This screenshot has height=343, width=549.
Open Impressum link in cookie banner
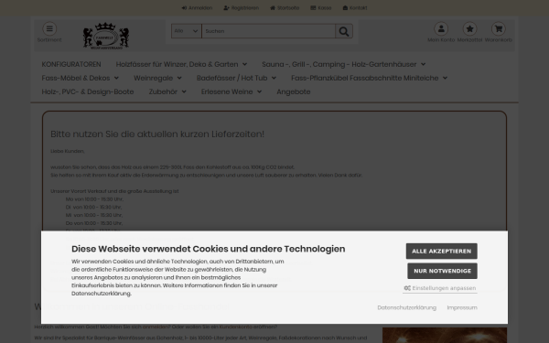click(462, 307)
